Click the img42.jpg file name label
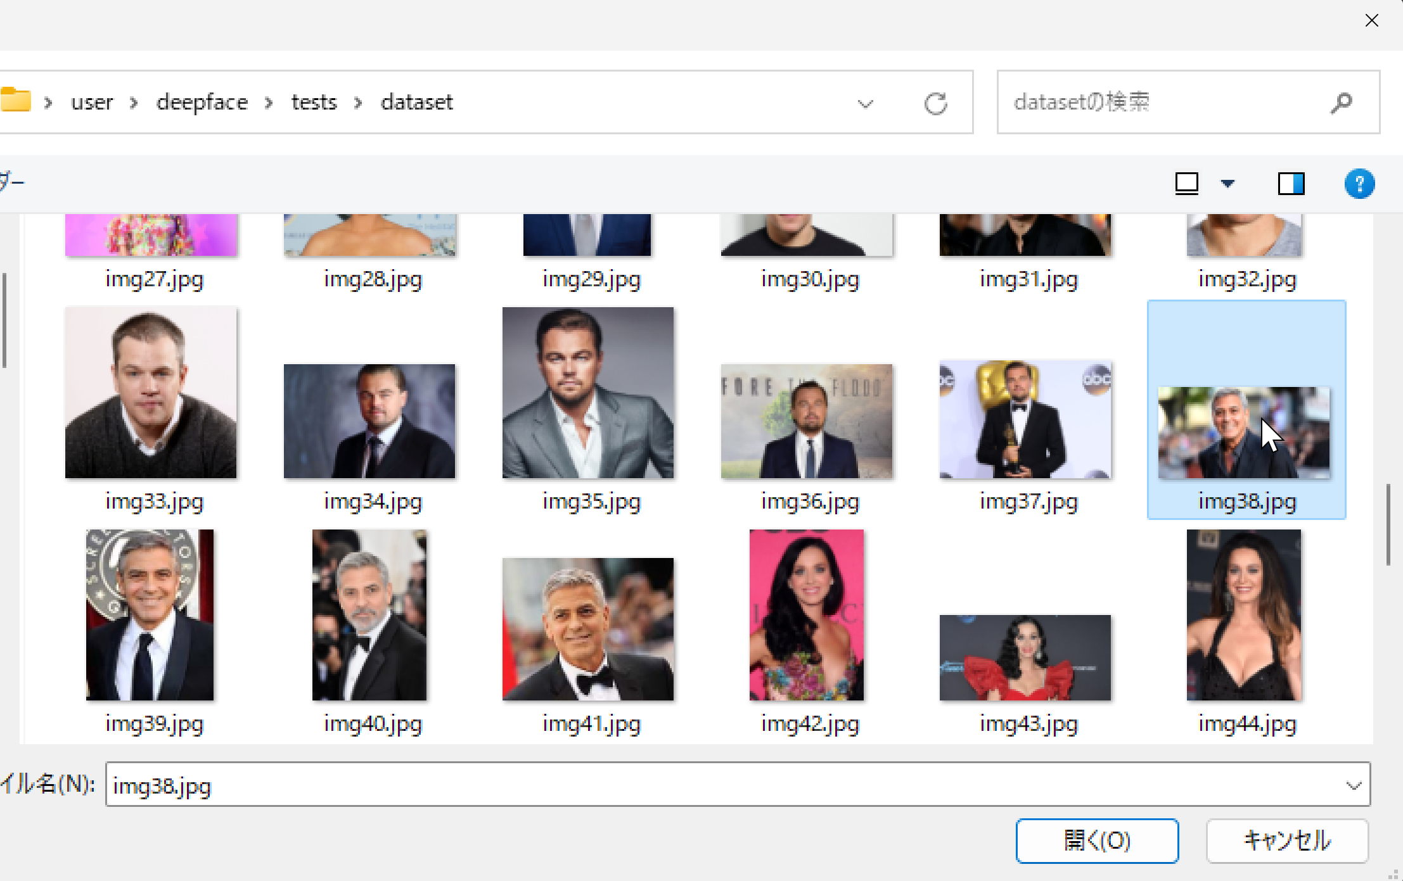Screen dimensions: 1403x881 (x=810, y=725)
